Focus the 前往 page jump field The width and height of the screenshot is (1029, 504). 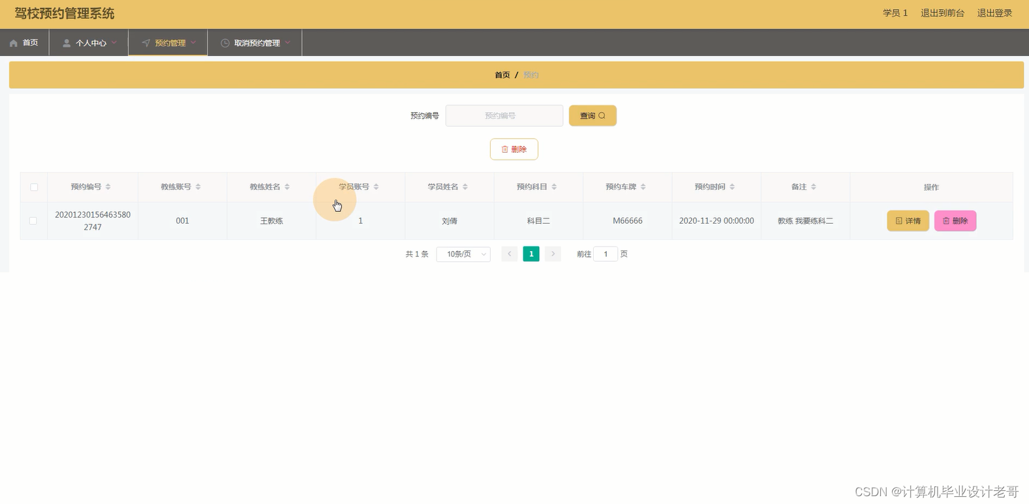click(x=606, y=254)
